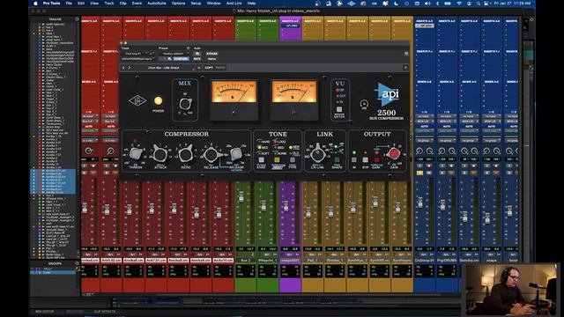Select the Aux 2 track name
The width and height of the screenshot is (564, 317).
(x=245, y=261)
